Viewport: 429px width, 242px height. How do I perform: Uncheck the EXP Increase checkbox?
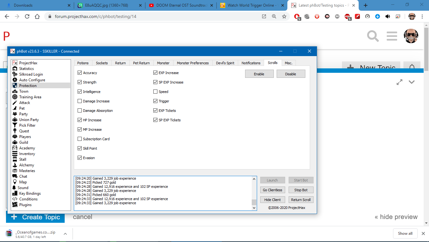pos(156,73)
